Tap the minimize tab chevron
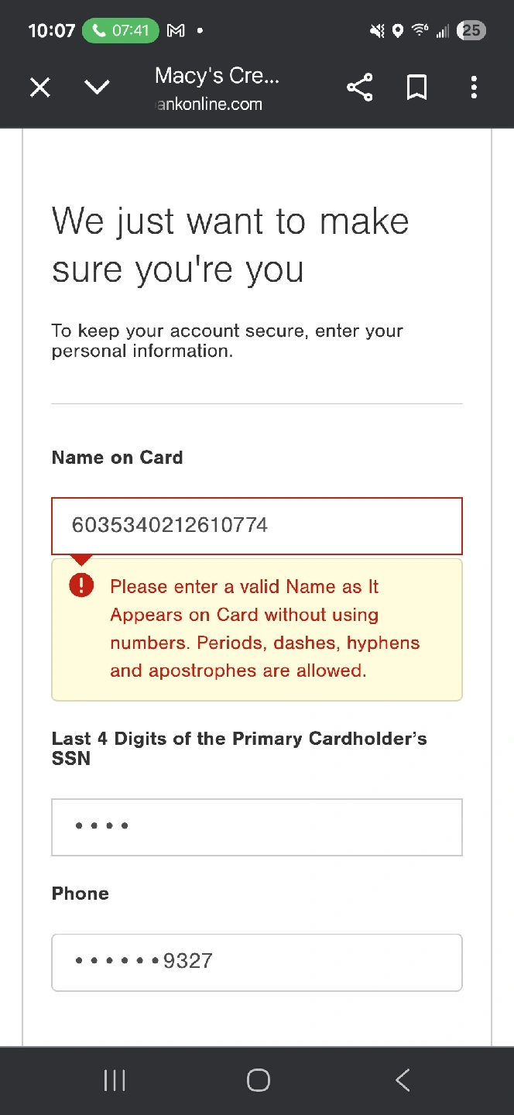This screenshot has height=1115, width=514. coord(97,87)
